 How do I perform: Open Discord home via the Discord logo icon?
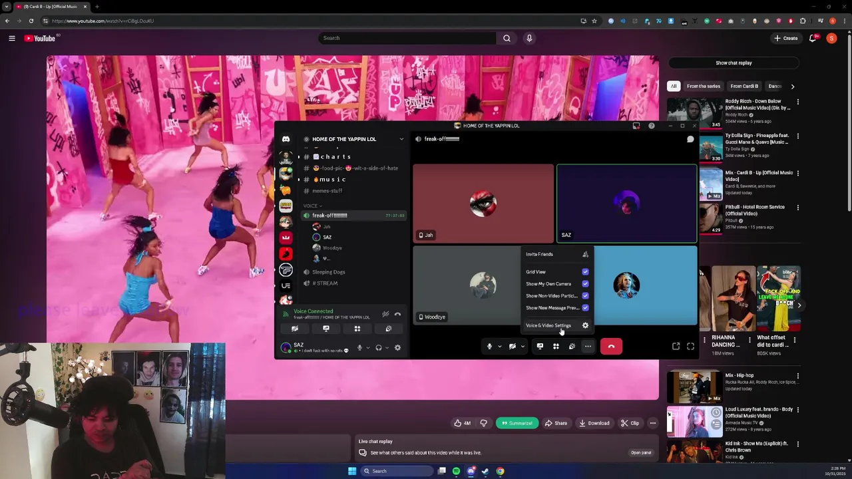coord(286,139)
